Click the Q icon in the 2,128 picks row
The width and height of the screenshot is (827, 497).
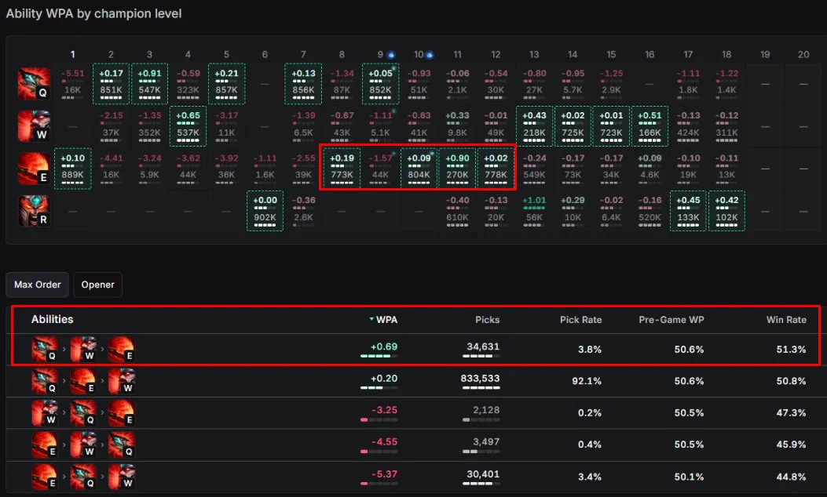click(x=82, y=413)
